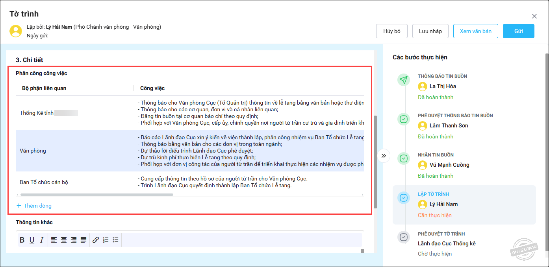This screenshot has height=267, width=549.
Task: Apply underline formatting in Thông tin khác
Action: click(32, 240)
